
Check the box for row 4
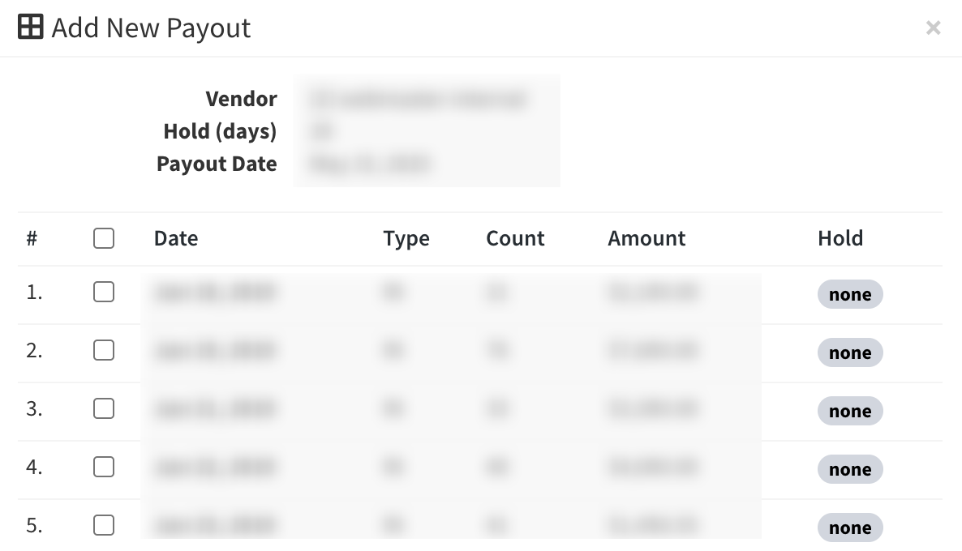pyautogui.click(x=104, y=467)
